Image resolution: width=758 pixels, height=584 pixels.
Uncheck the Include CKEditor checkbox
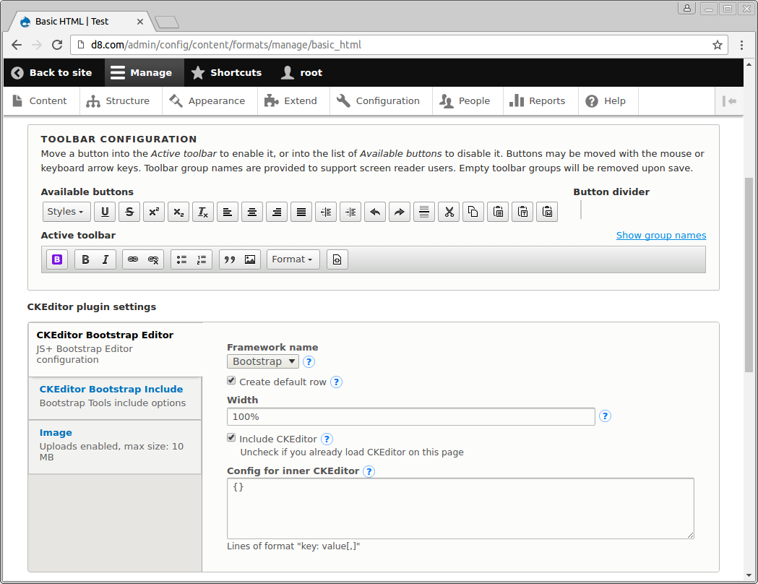(231, 438)
